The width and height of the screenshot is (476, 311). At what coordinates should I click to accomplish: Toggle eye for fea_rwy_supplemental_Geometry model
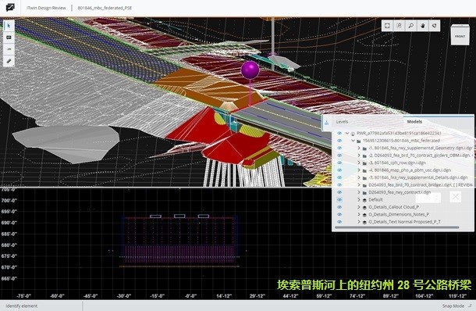tap(339, 148)
